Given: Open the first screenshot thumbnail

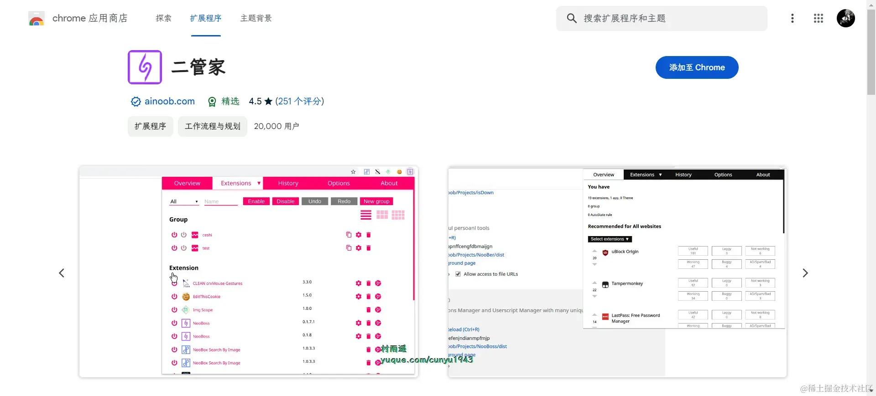Looking at the screenshot, I should point(249,272).
